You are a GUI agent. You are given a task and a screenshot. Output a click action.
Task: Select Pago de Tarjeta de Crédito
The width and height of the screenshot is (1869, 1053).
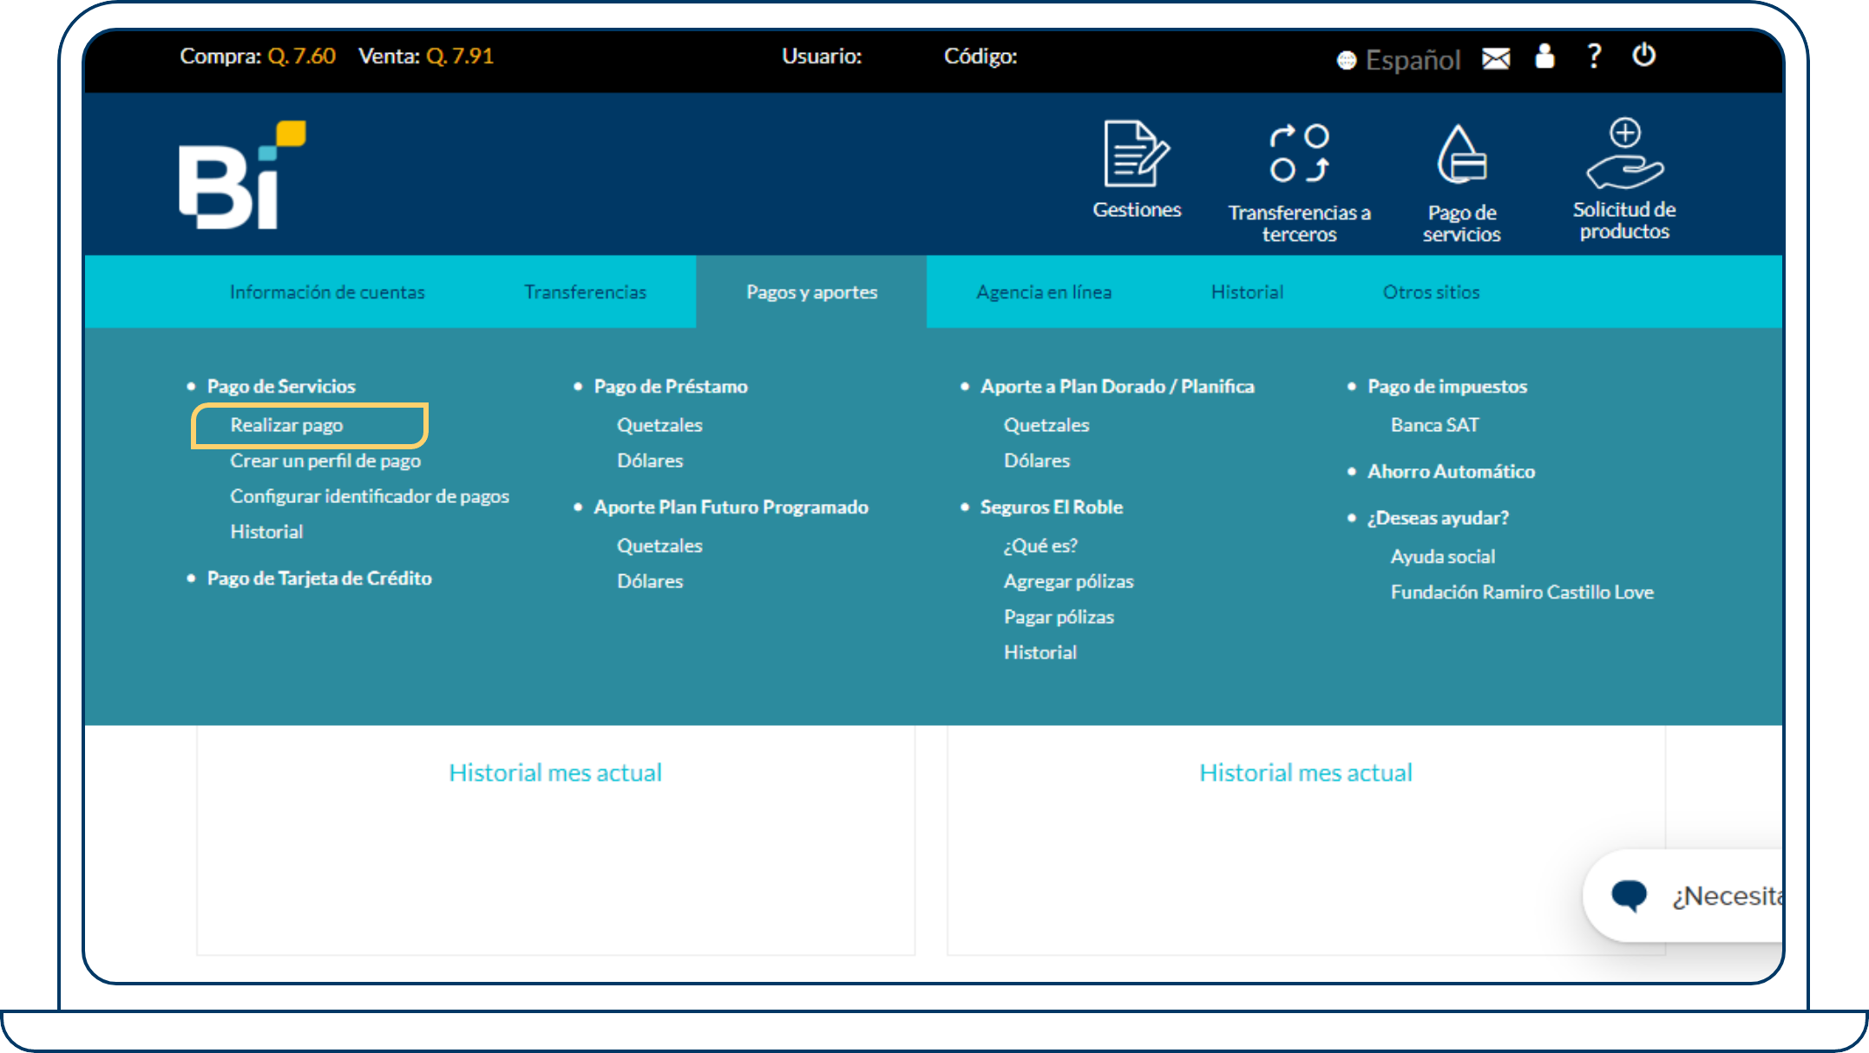tap(319, 579)
